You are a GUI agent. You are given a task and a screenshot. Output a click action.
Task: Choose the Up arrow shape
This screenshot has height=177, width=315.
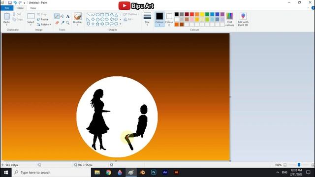[x=116, y=20]
